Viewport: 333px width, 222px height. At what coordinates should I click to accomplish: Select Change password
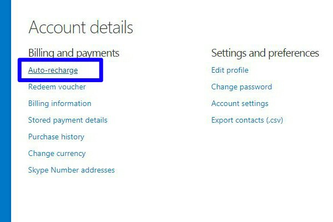(241, 87)
